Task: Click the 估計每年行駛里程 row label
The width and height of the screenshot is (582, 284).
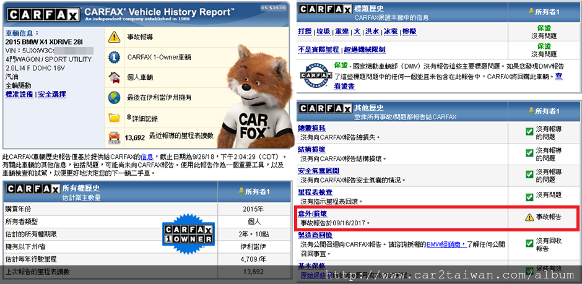Action: click(x=31, y=259)
